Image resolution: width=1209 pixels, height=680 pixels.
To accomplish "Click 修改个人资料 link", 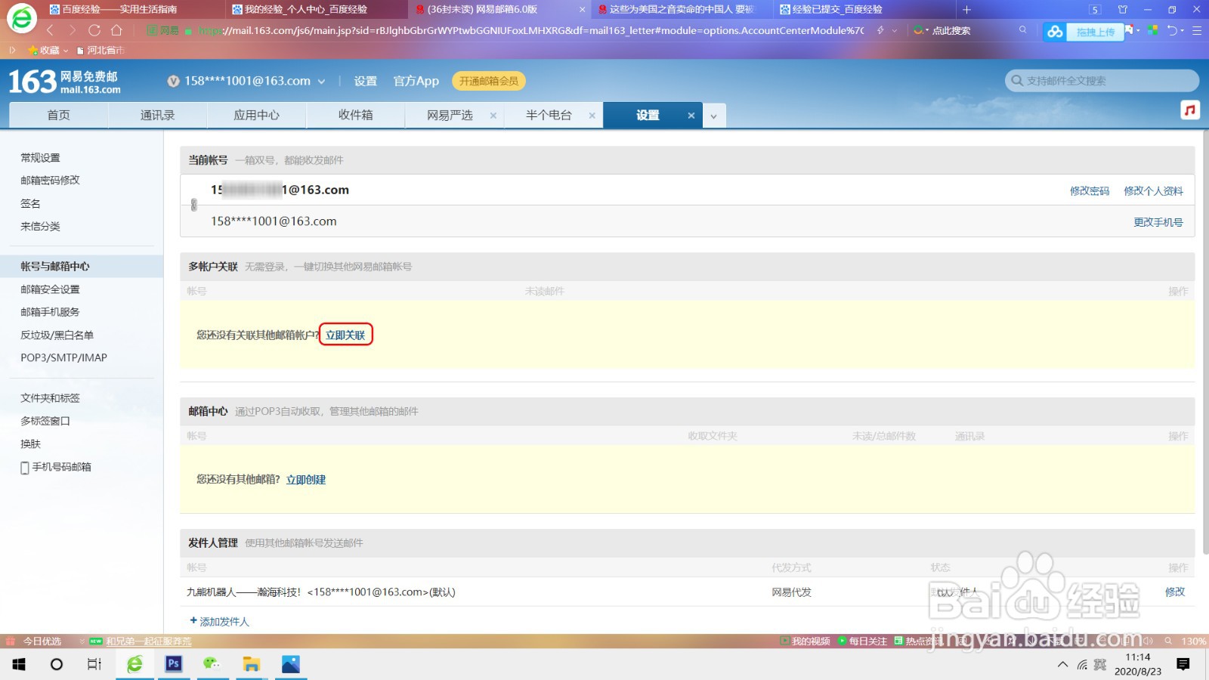I will coord(1154,191).
